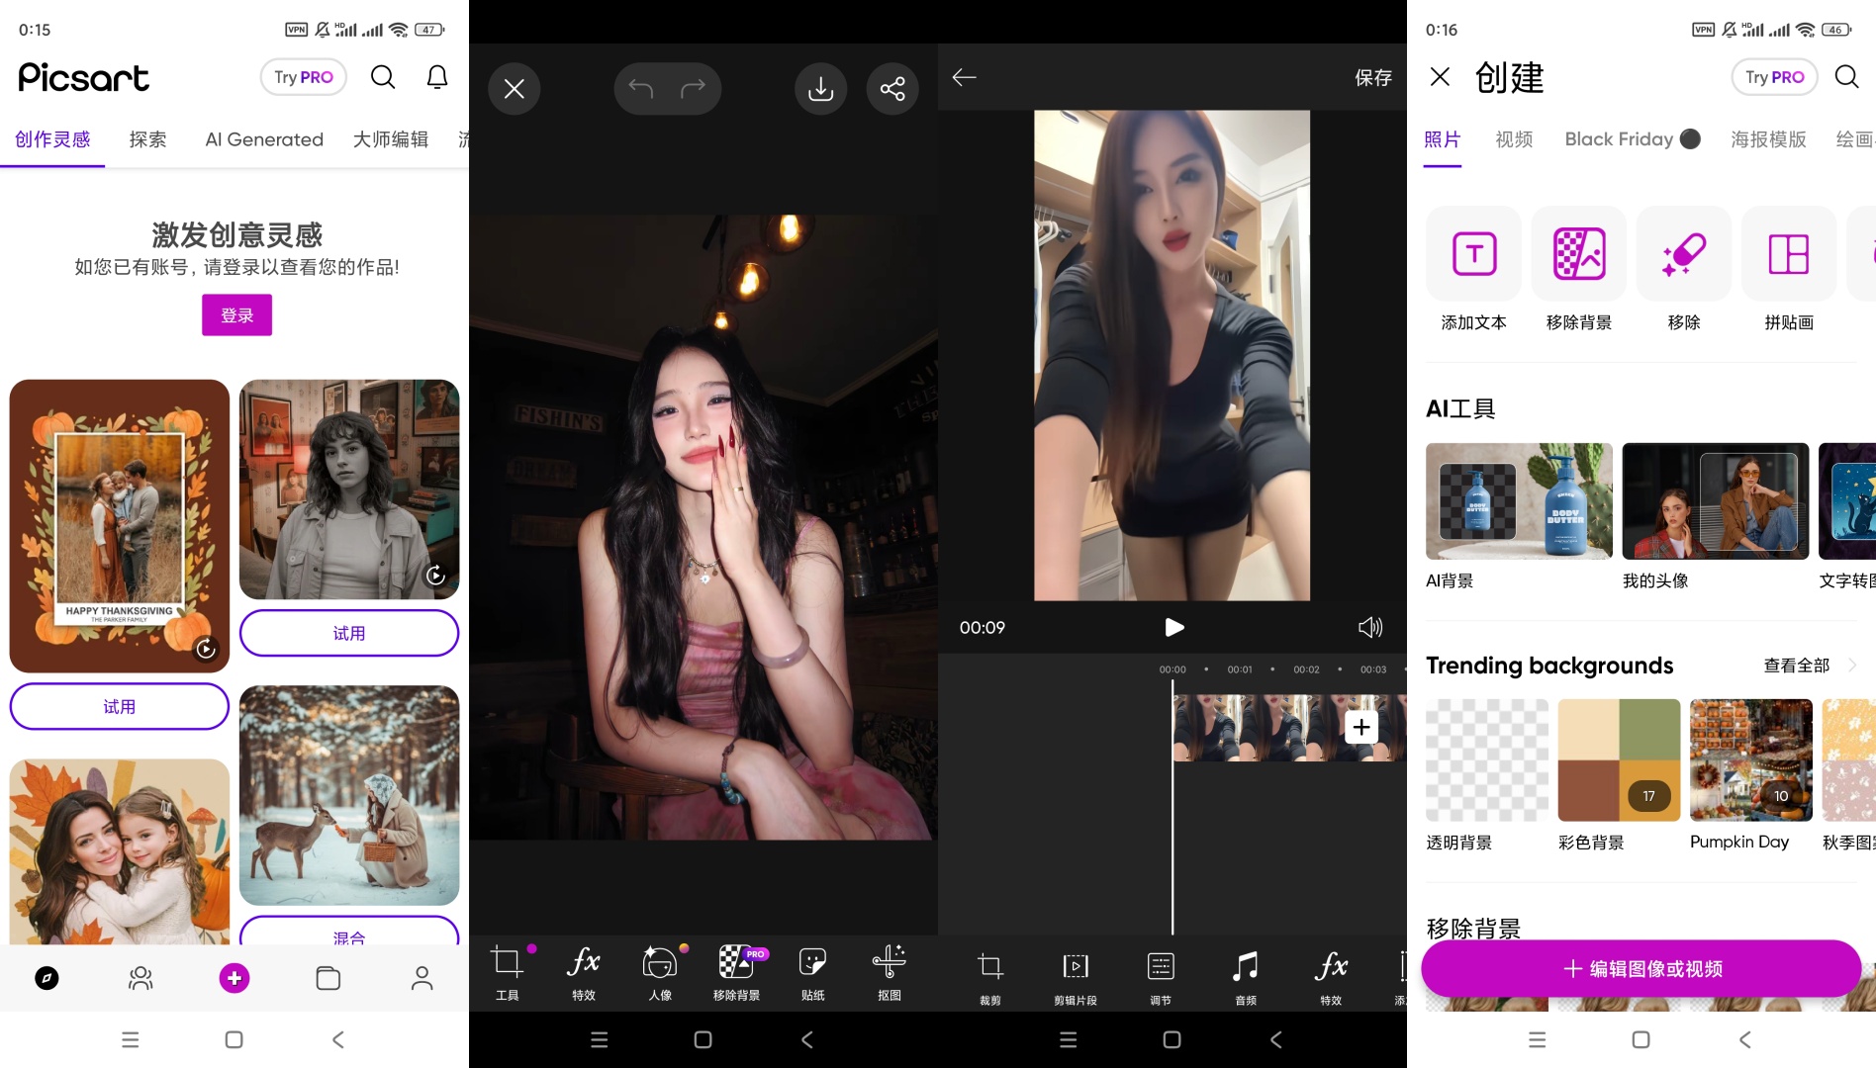Click the download icon in photo editor

click(820, 89)
